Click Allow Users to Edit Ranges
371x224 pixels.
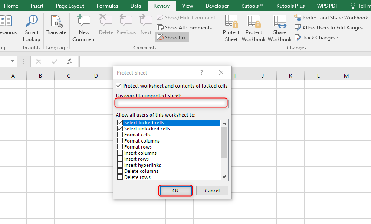[328, 28]
